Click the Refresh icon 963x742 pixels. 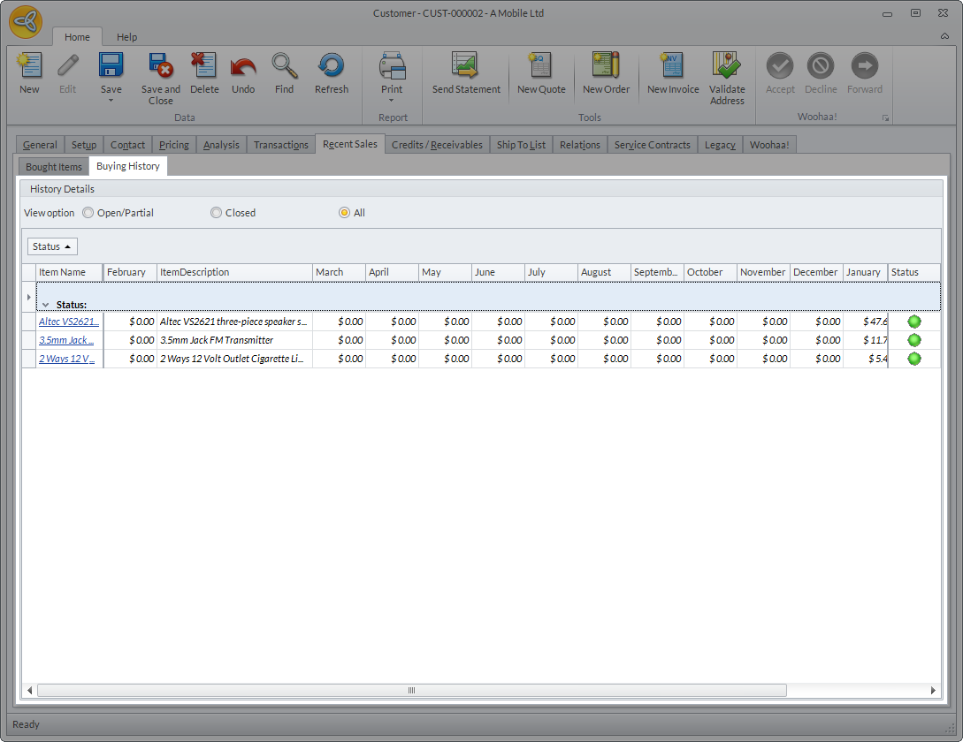(332, 67)
